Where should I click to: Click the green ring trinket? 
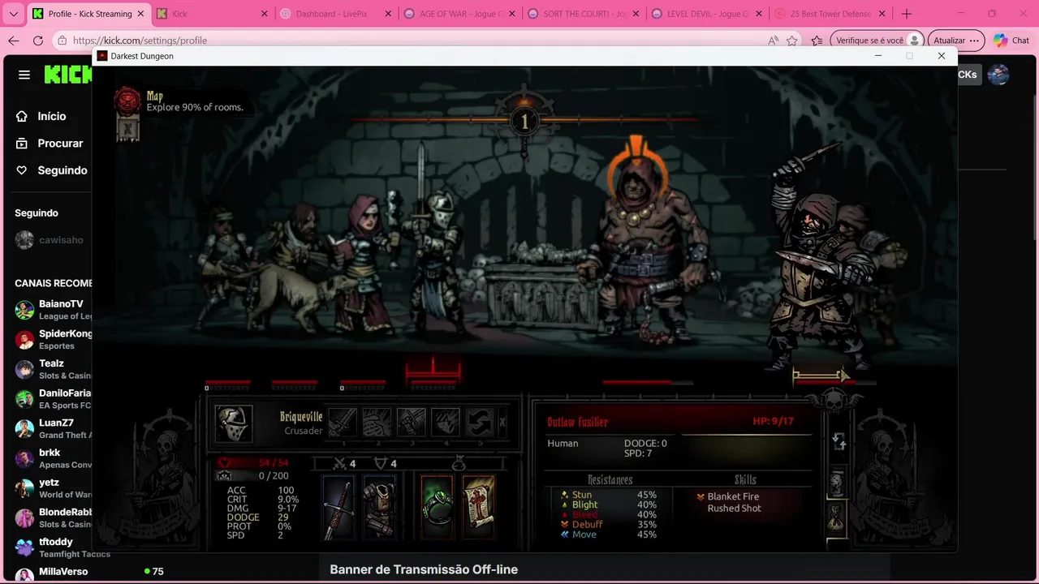click(437, 508)
